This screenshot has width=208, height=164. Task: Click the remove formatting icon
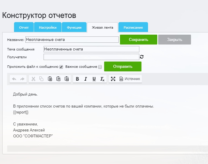click(x=102, y=79)
